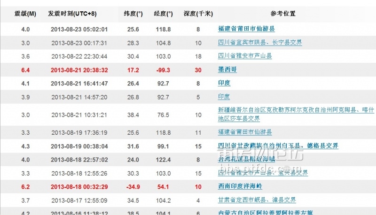This screenshot has width=376, height=215.
Task: Click the depth value 11
Action: [198, 133]
